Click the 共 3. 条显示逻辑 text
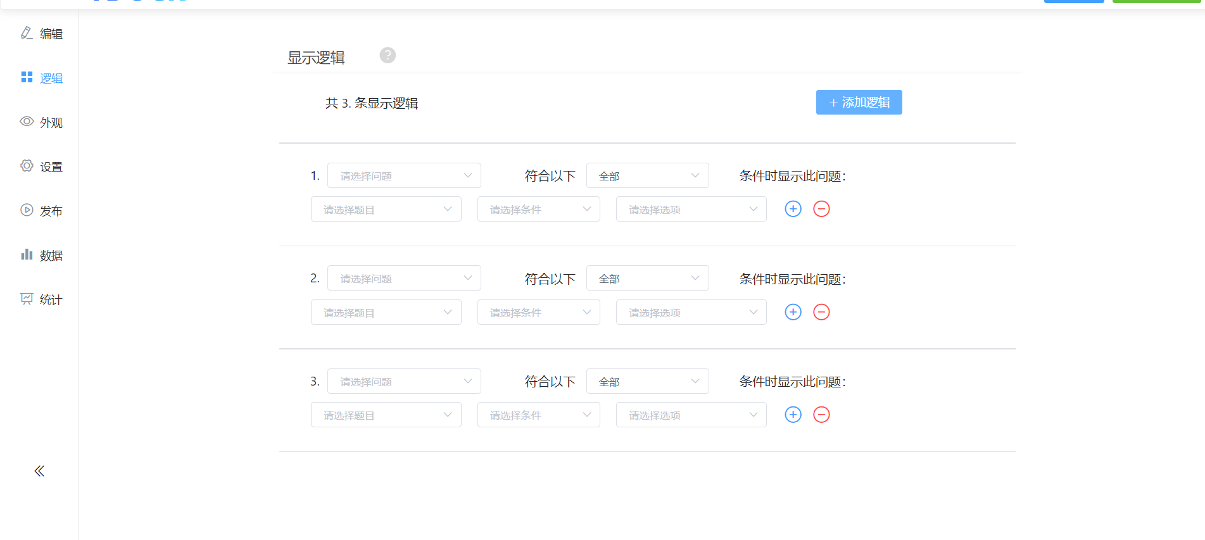The height and width of the screenshot is (540, 1205). [x=372, y=103]
